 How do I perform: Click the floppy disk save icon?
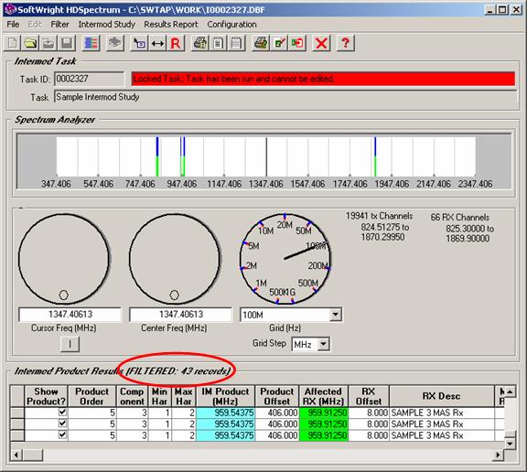[67, 43]
